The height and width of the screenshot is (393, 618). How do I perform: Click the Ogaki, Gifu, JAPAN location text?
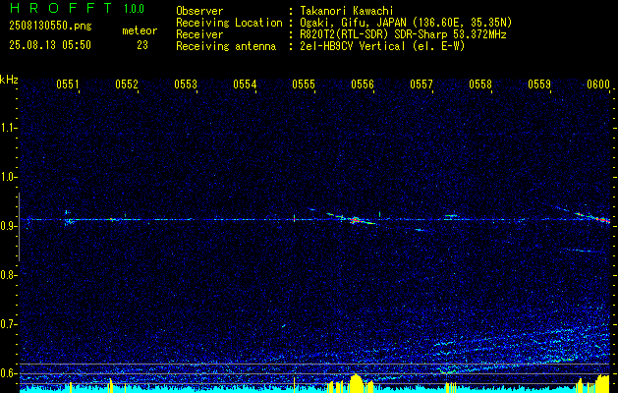coord(406,23)
